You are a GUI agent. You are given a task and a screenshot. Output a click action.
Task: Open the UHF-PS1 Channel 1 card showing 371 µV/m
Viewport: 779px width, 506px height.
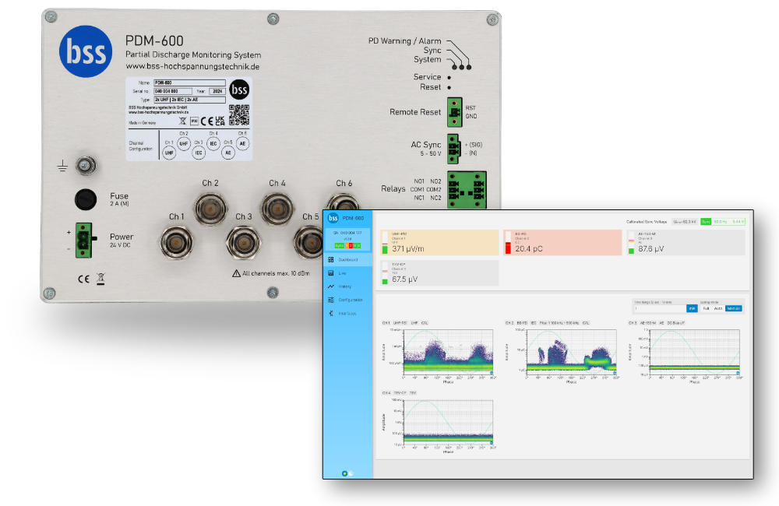439,242
